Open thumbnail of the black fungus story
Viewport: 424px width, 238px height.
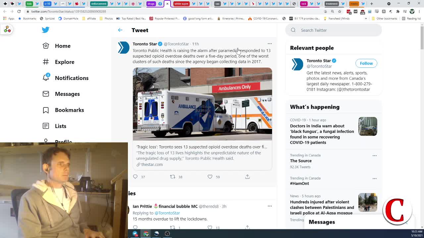[x=368, y=126]
